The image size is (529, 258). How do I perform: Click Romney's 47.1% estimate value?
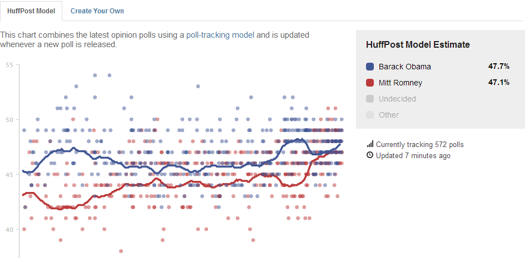(498, 83)
